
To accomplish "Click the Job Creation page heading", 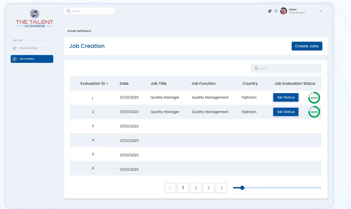I will [x=87, y=46].
